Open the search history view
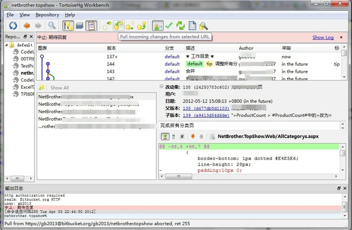 coord(203,26)
